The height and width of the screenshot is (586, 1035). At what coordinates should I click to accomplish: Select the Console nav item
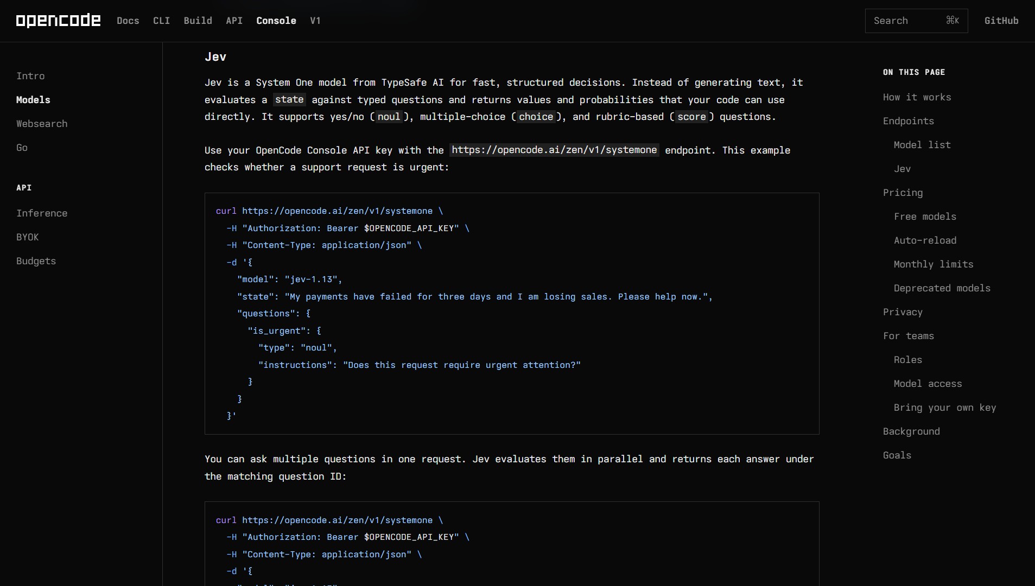276,21
